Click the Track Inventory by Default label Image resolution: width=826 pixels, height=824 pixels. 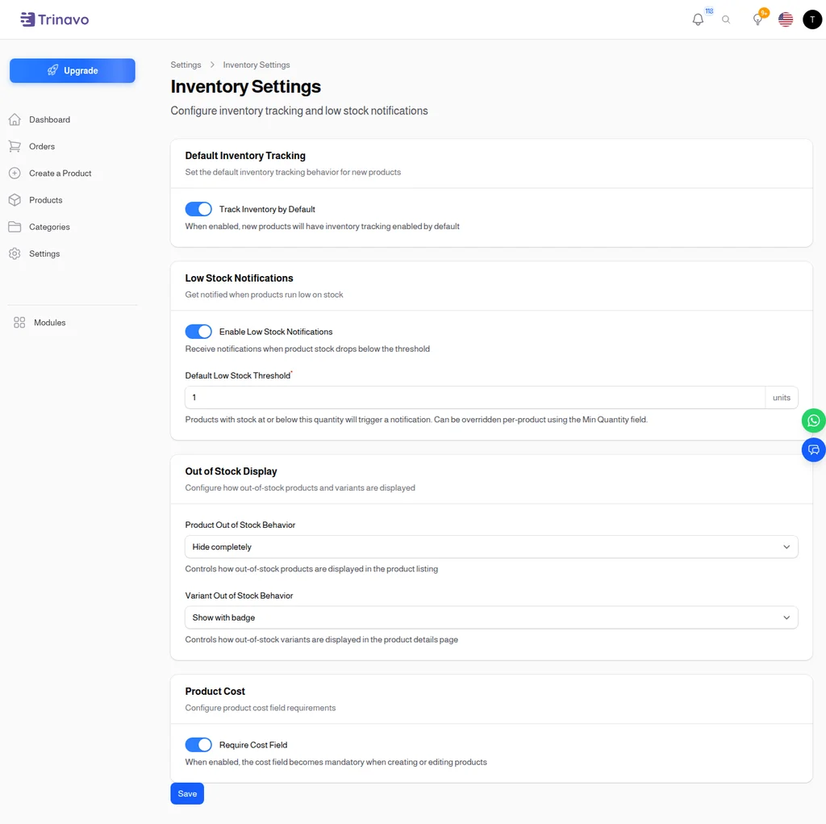tap(267, 209)
